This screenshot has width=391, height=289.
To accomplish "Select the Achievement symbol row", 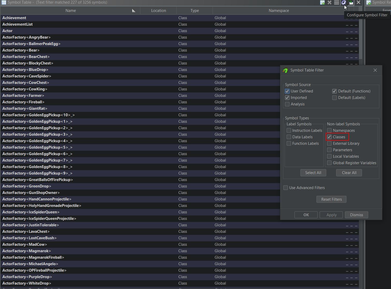I will pos(179,18).
